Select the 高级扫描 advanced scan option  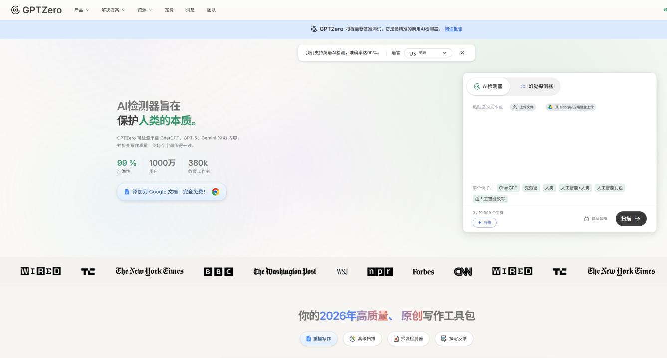(x=362, y=339)
